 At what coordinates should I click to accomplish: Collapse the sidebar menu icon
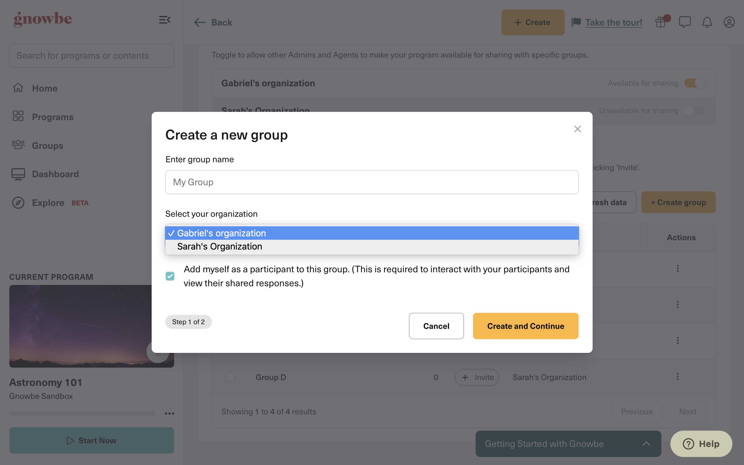coord(165,20)
